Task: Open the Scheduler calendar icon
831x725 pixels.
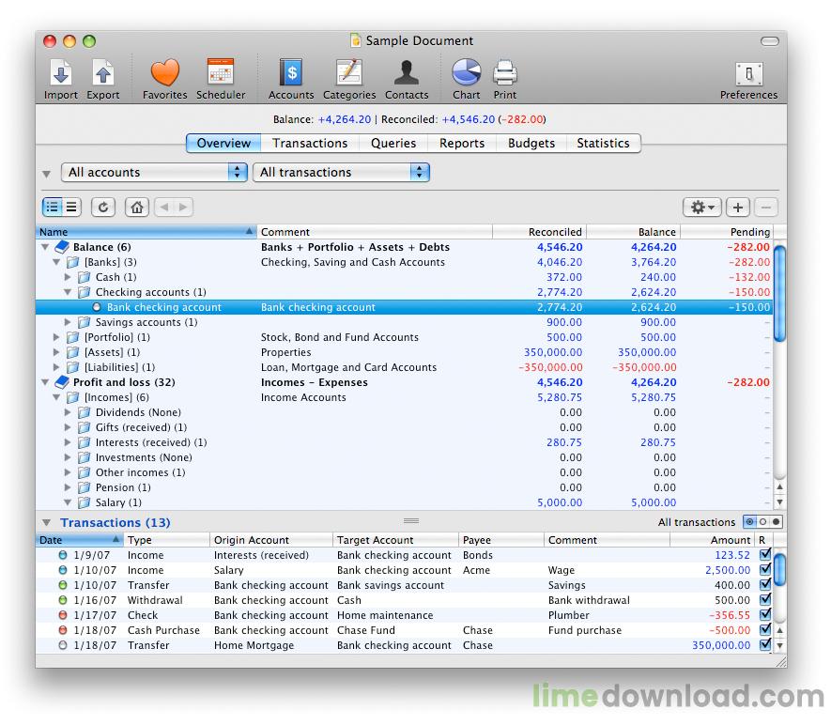Action: [221, 71]
